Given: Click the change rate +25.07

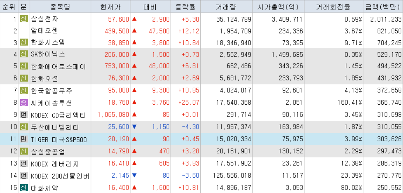Looking at the screenshot, I should click(x=189, y=103).
